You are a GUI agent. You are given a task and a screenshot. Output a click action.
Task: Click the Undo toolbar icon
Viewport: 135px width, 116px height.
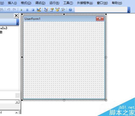click(8, 9)
